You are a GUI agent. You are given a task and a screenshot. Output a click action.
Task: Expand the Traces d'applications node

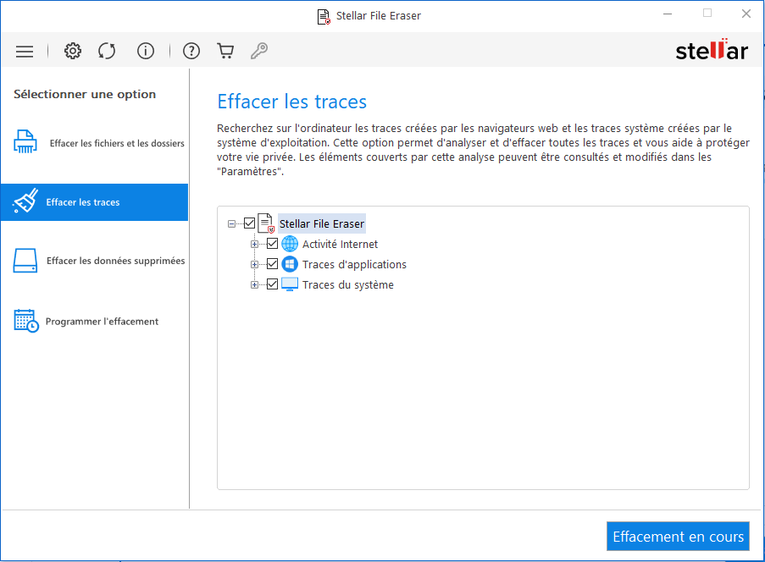pyautogui.click(x=254, y=265)
